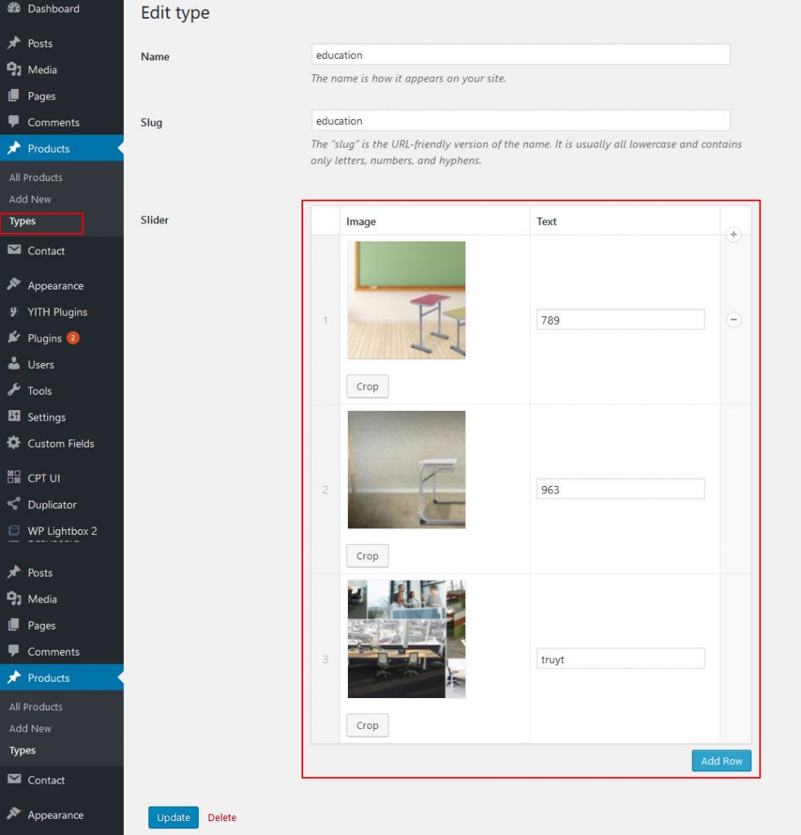
Task: Crop the image in the 963 row
Action: 367,555
